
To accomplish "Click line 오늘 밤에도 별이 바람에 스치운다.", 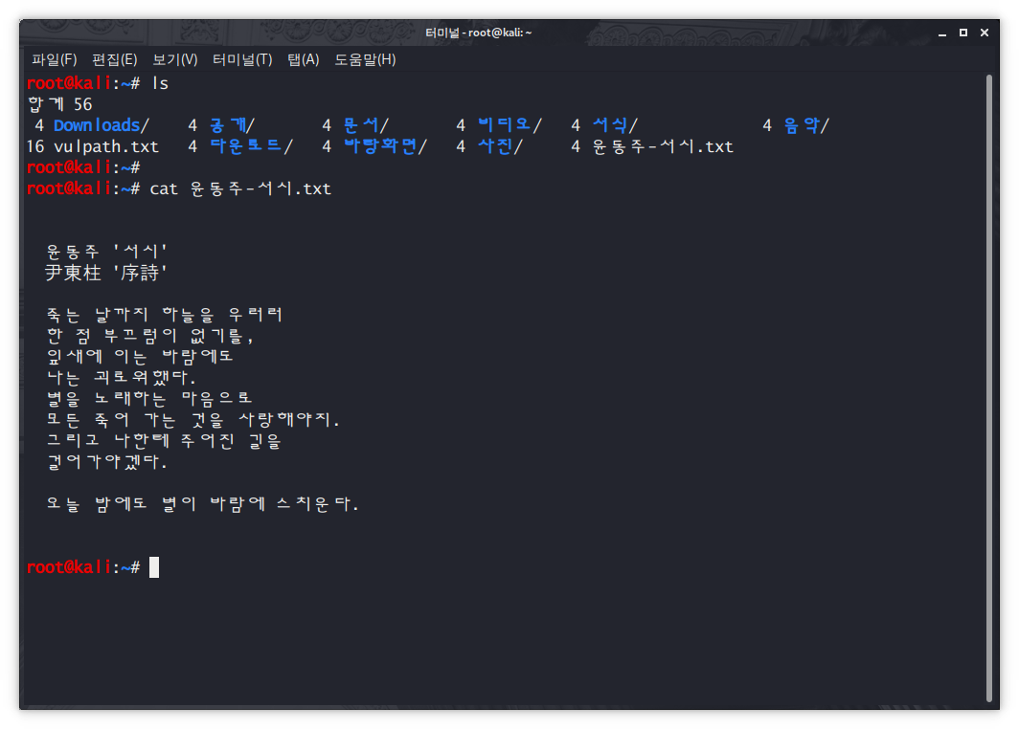I will [202, 504].
